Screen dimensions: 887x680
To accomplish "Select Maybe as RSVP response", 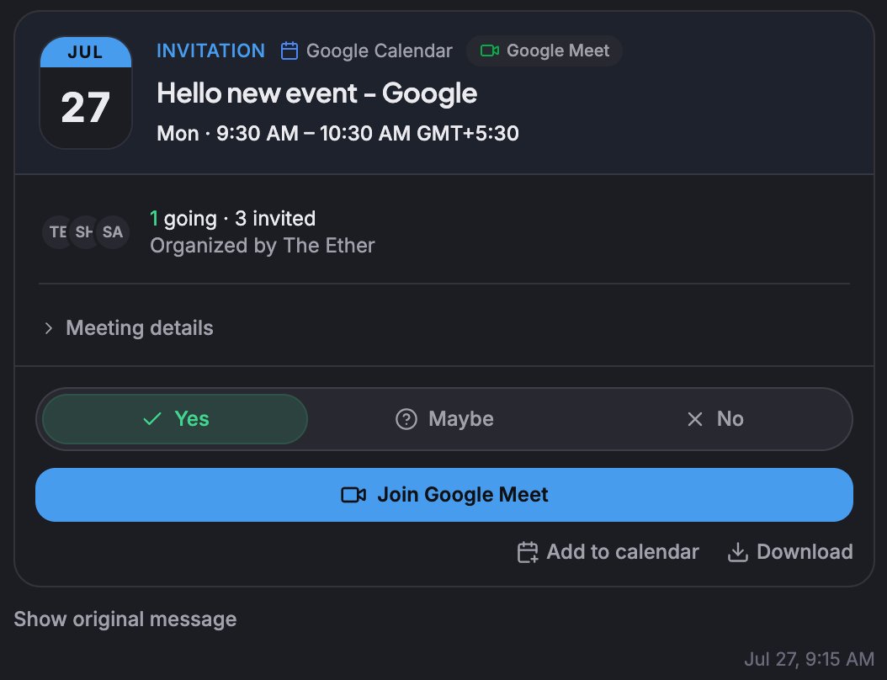I will (x=444, y=419).
